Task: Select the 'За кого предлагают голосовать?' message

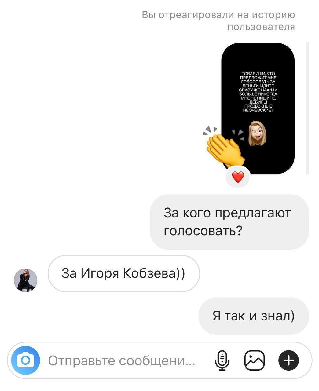Action: point(229,222)
